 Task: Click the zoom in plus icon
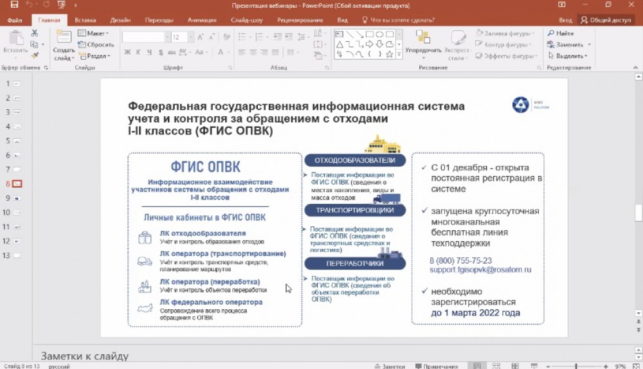606,366
